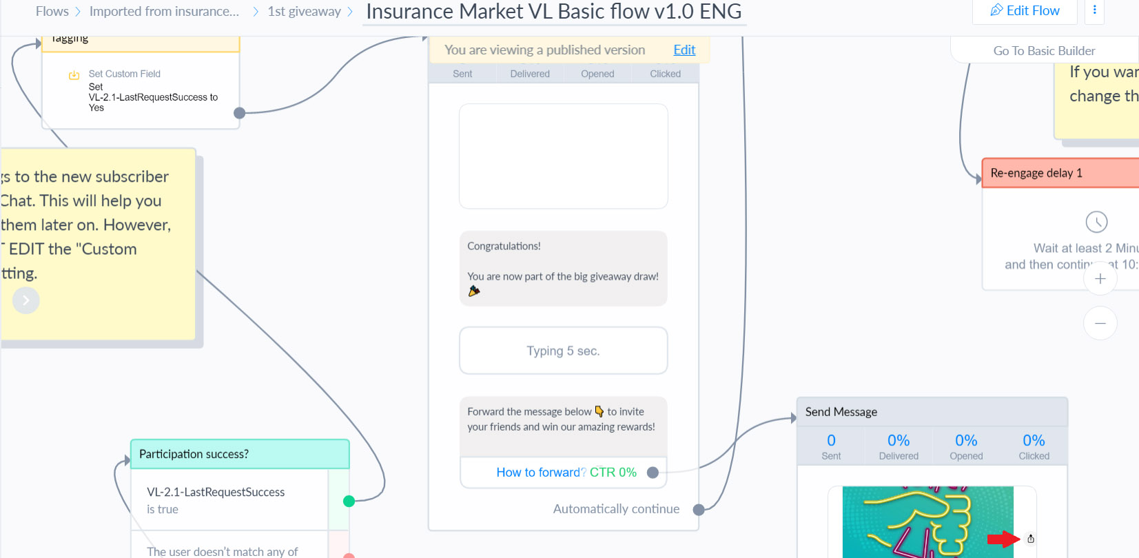Click the Sent 0 stat in Send Message
The width and height of the screenshot is (1139, 558).
click(x=831, y=446)
